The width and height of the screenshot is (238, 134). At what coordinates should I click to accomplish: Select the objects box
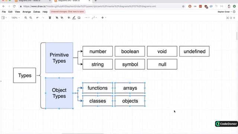pos(130,101)
